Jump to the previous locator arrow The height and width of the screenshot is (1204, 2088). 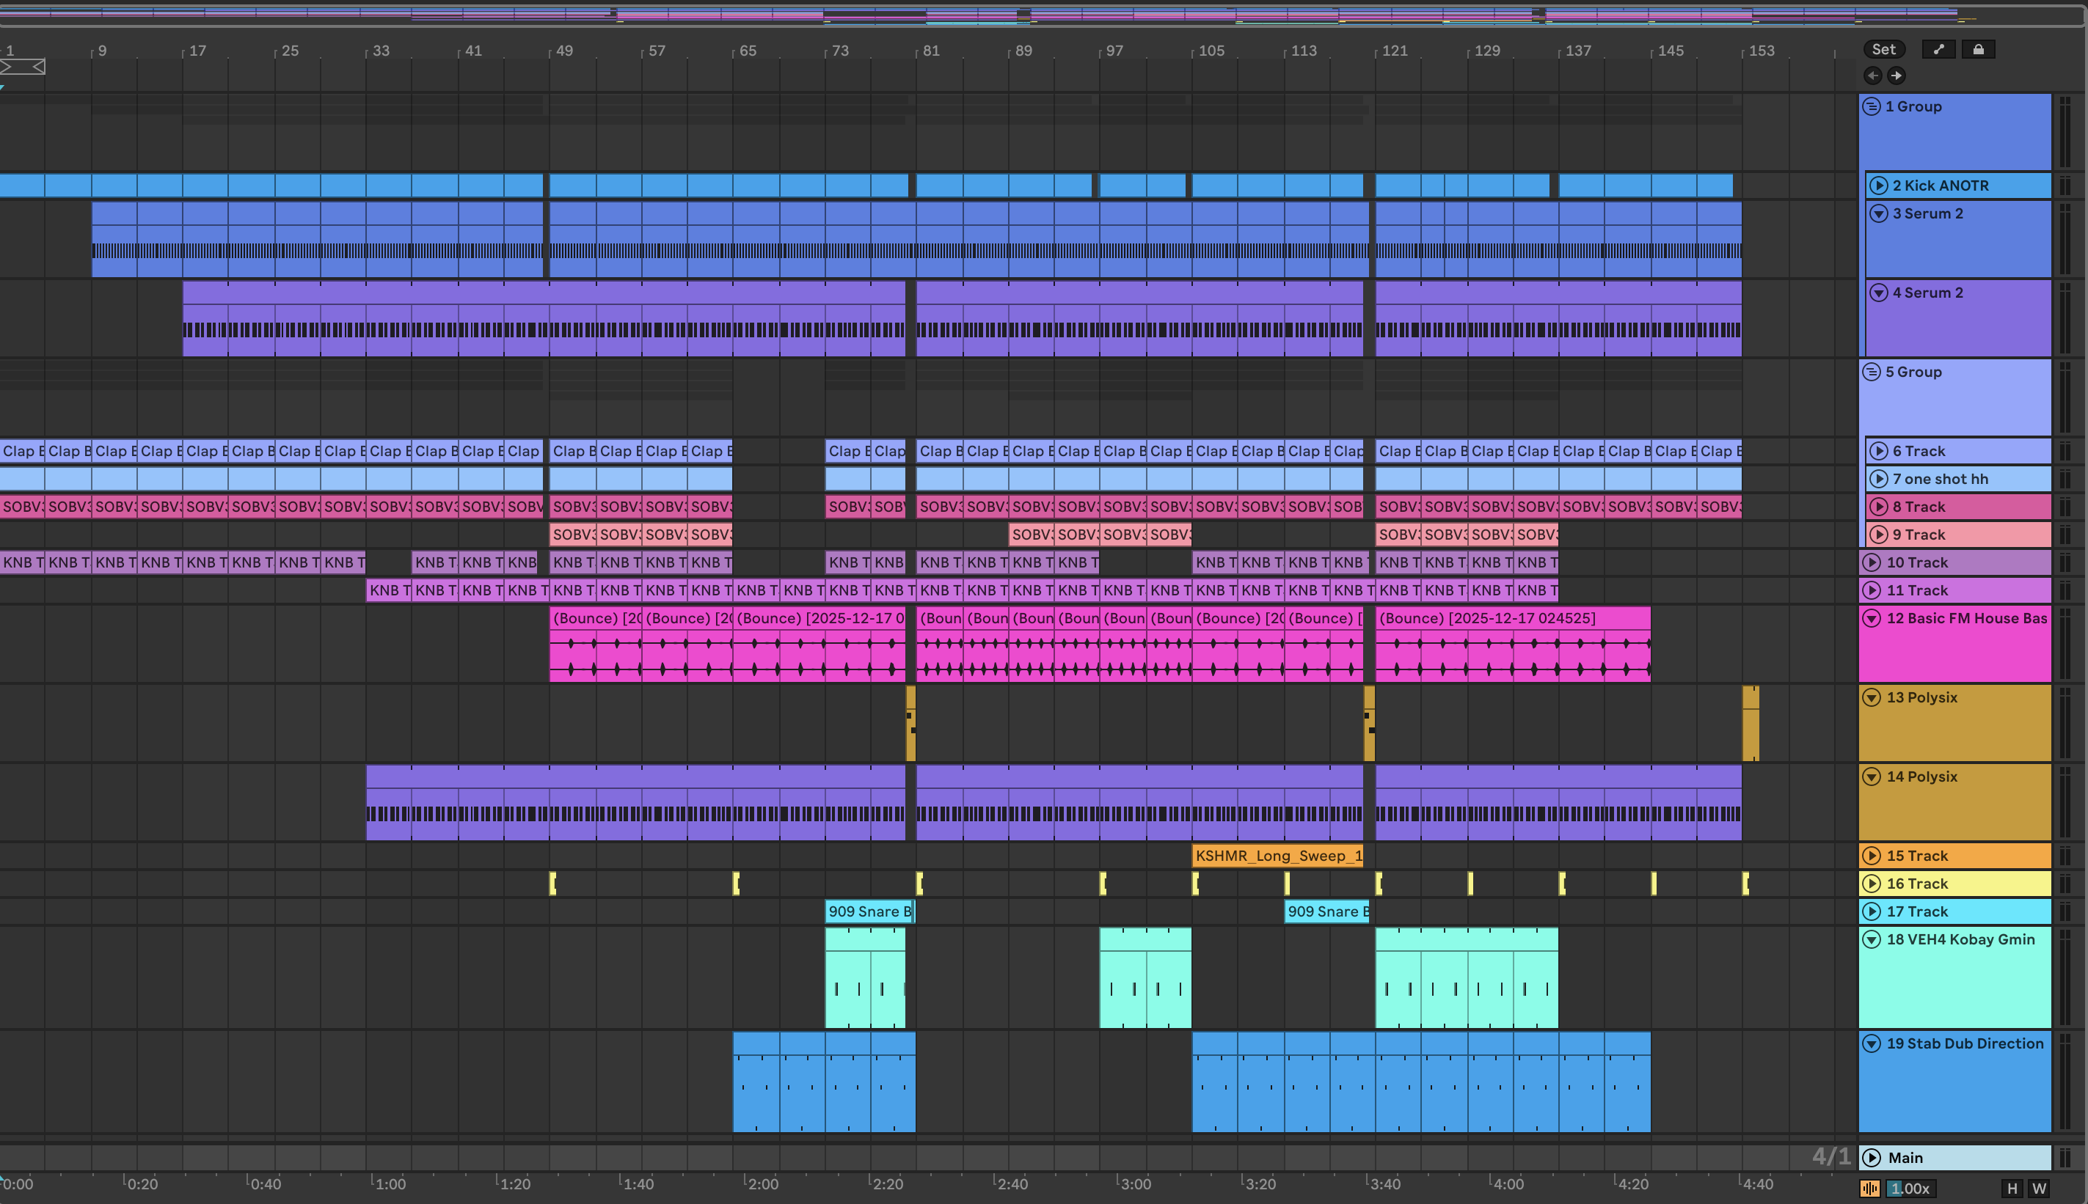(1872, 76)
